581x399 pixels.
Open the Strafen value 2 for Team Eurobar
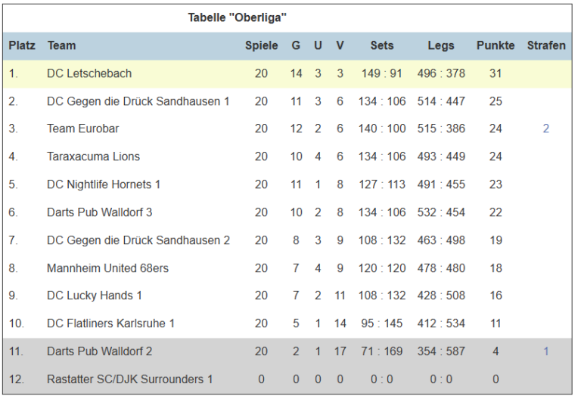(545, 128)
